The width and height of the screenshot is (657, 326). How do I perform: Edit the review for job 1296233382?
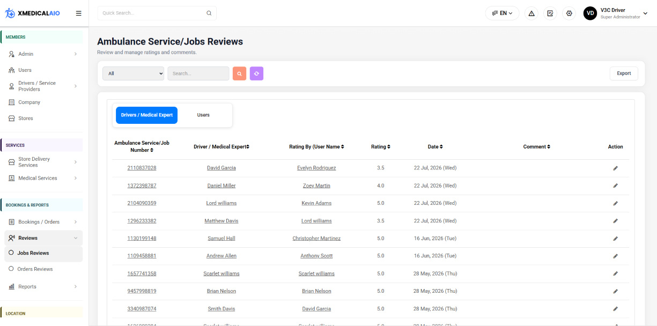coord(615,221)
